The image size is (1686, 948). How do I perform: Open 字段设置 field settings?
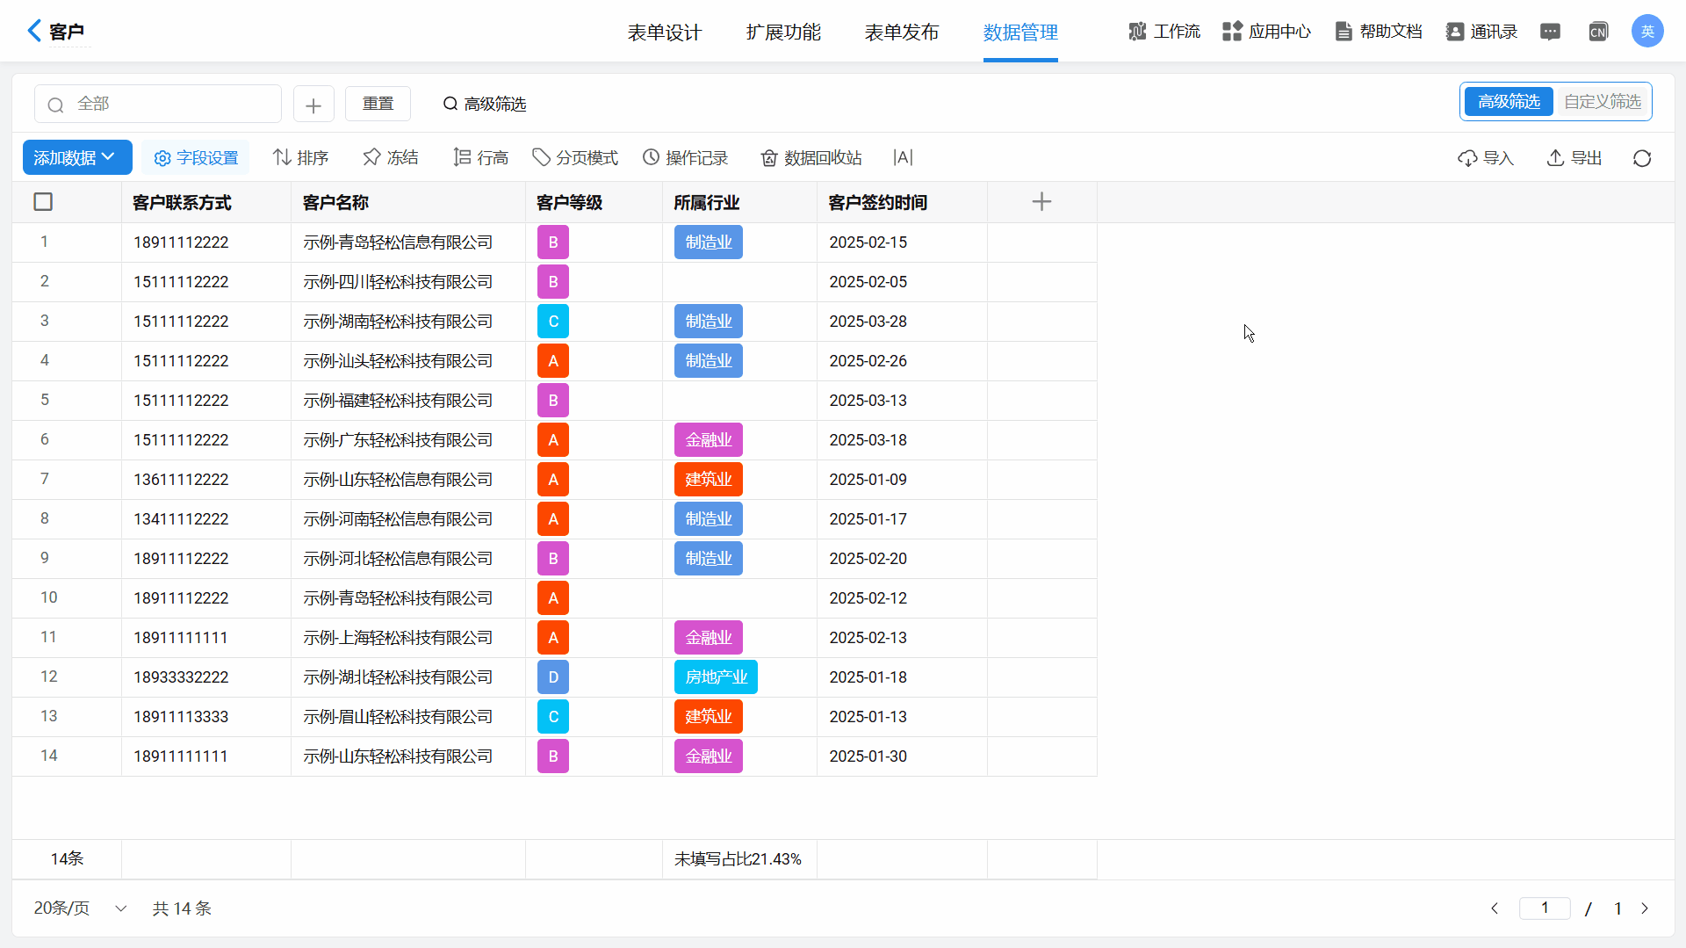click(196, 157)
